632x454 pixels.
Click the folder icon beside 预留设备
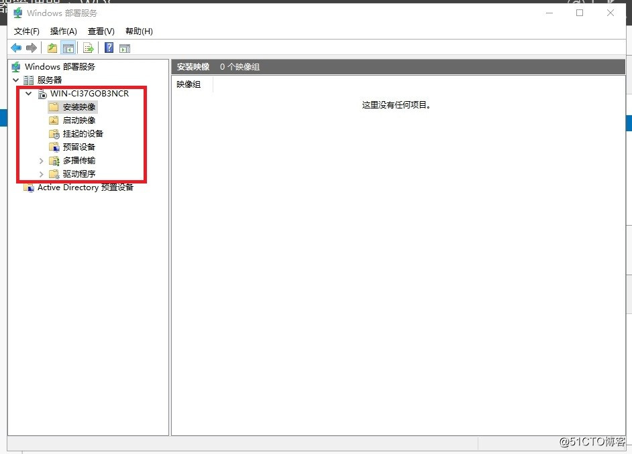point(54,147)
